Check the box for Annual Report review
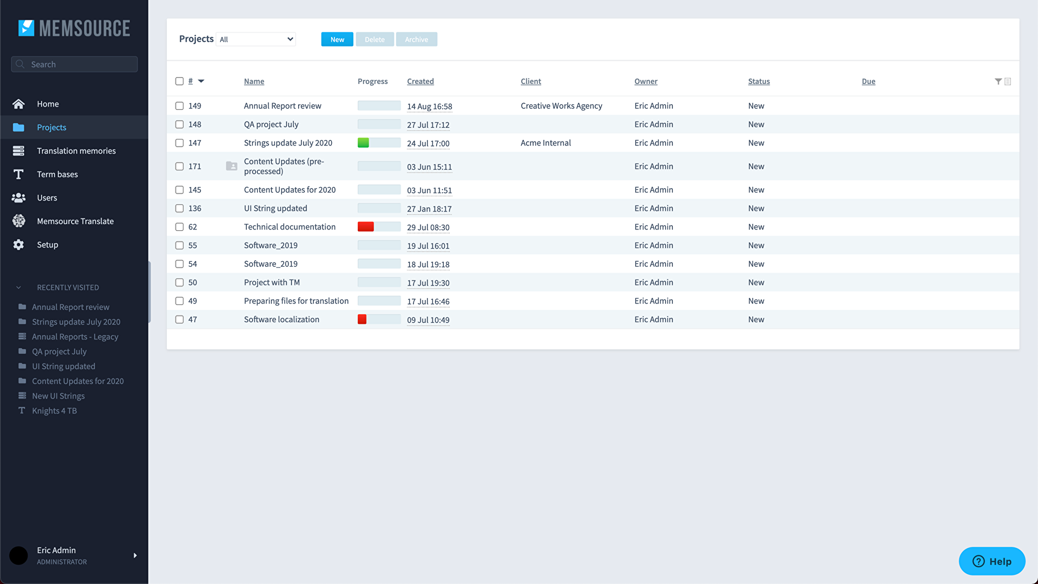This screenshot has width=1038, height=584. coord(180,106)
